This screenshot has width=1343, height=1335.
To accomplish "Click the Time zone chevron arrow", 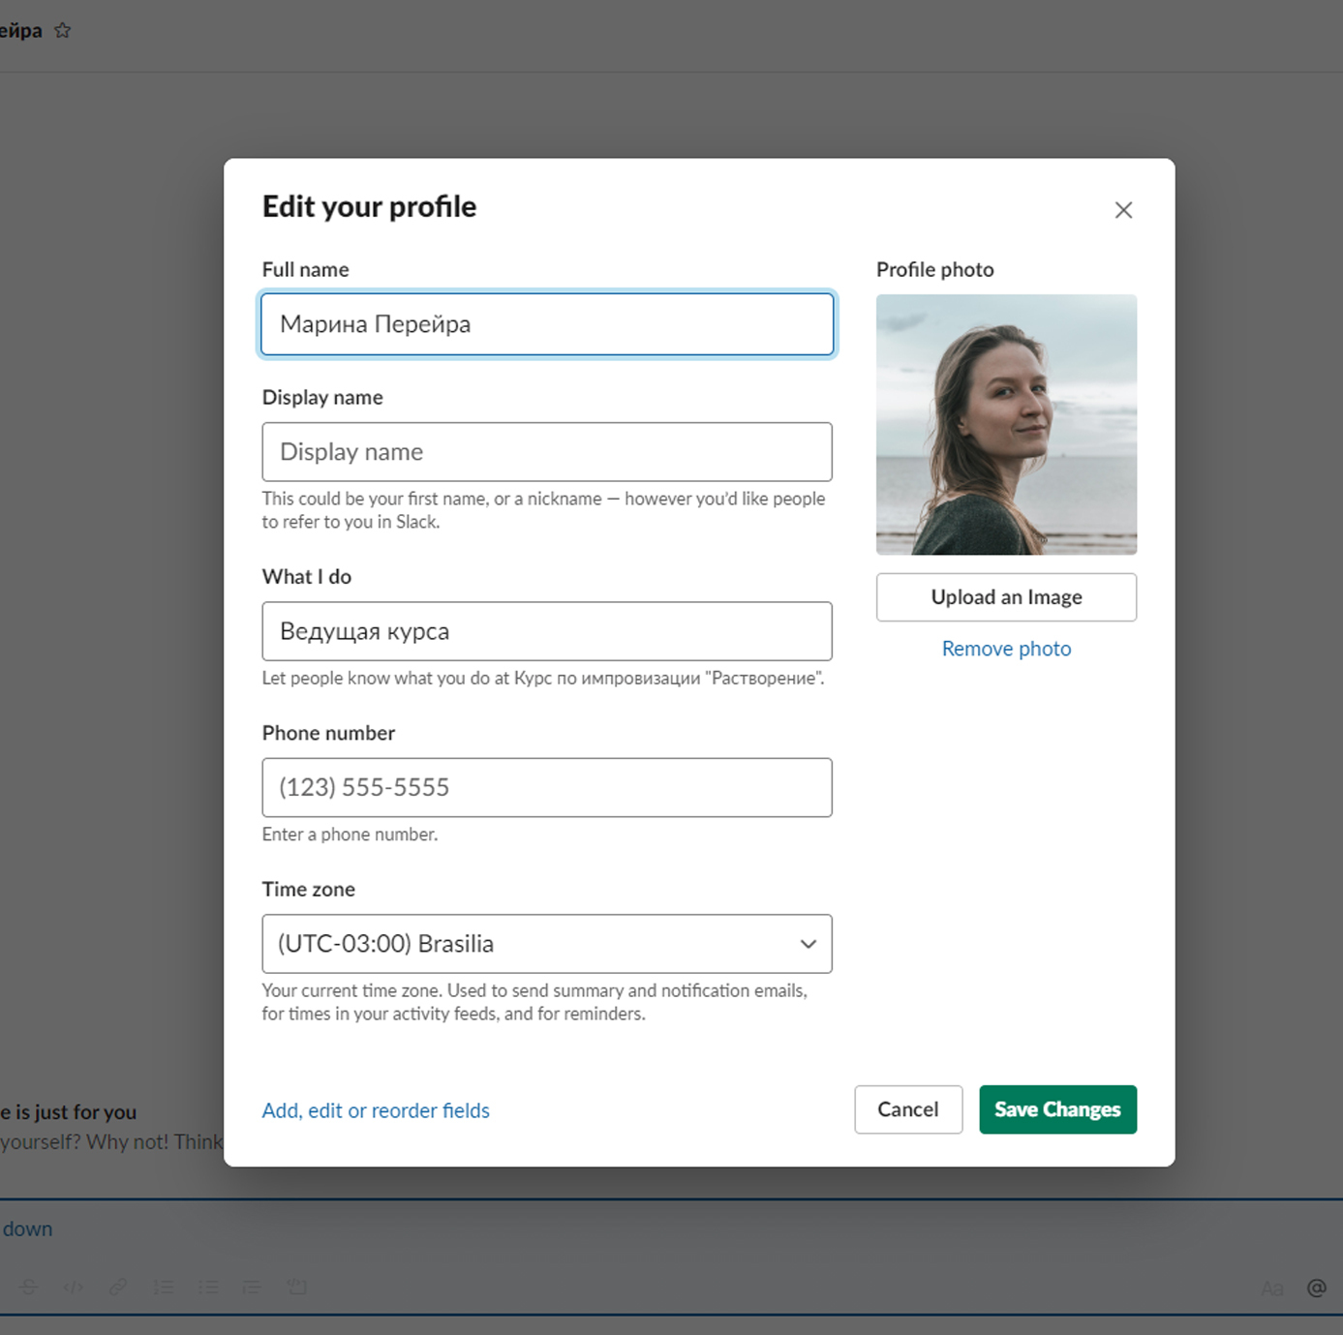I will [x=808, y=944].
